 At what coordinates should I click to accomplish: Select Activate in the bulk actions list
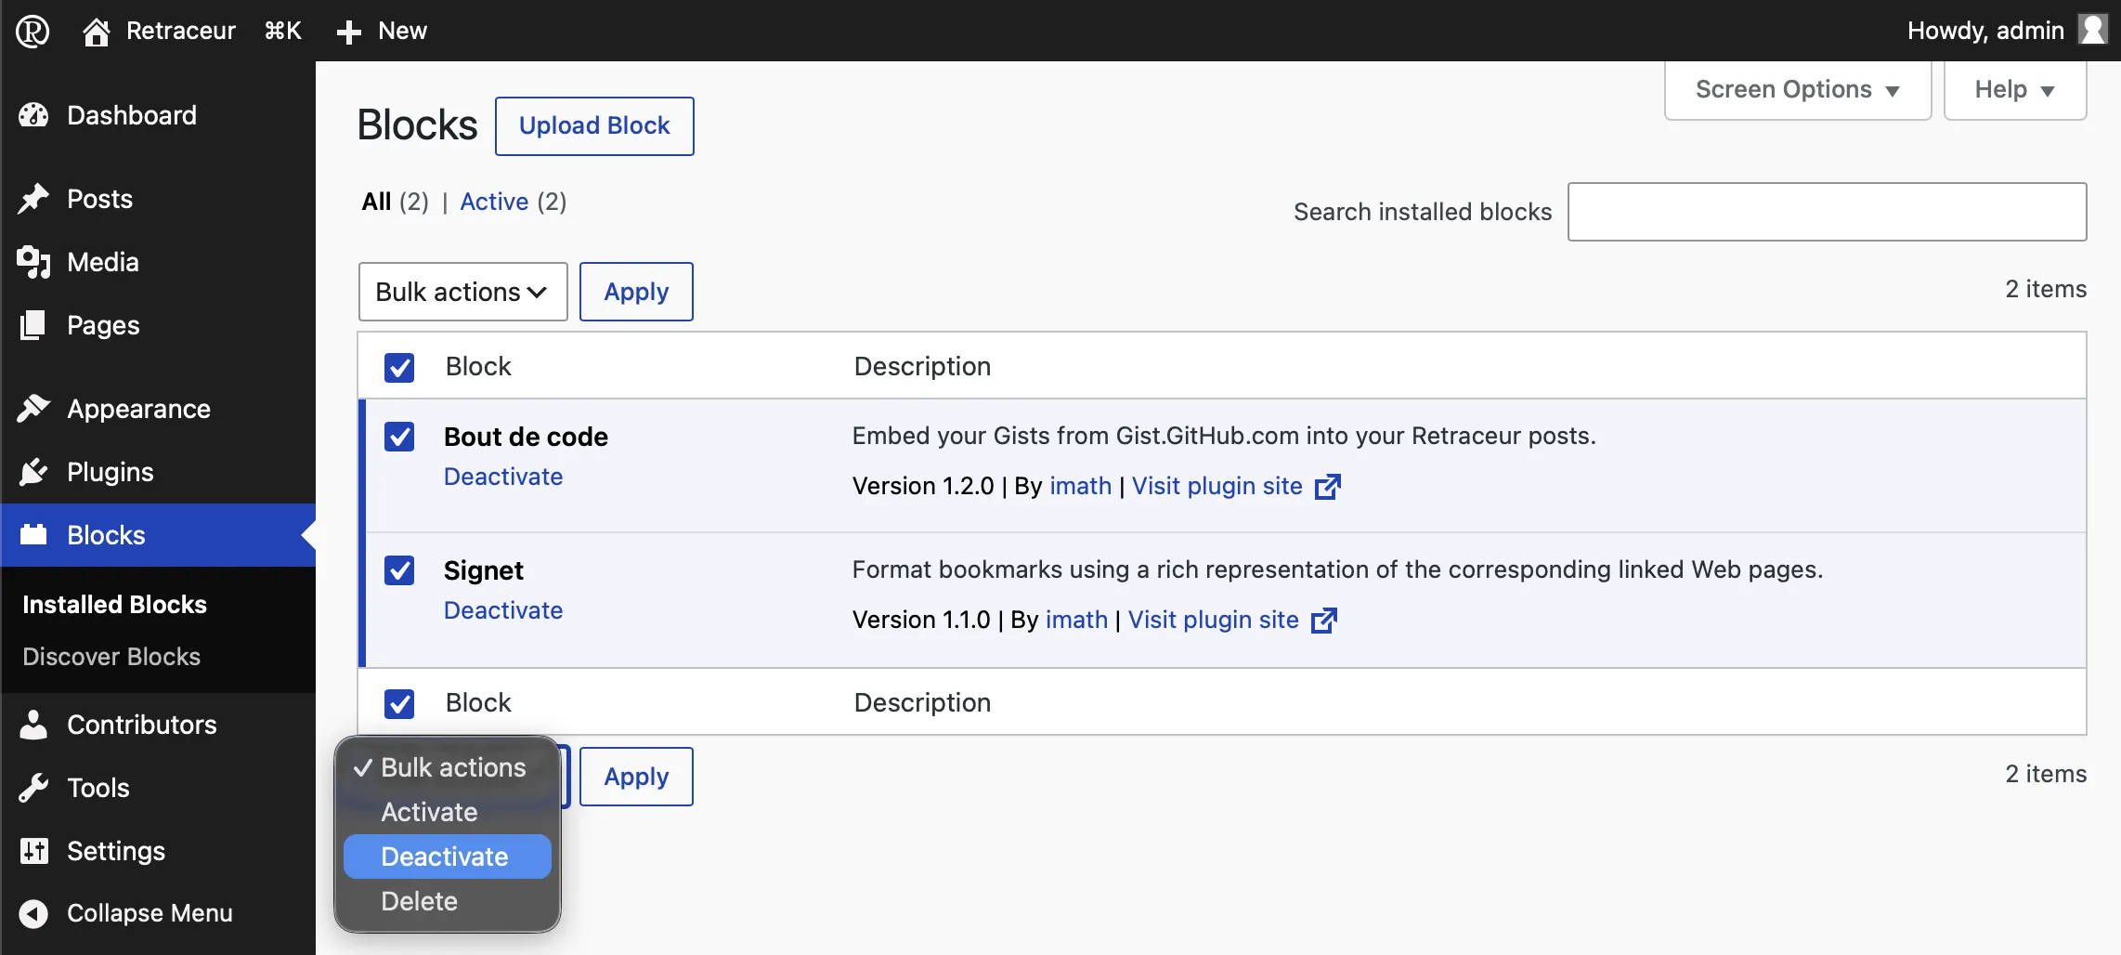(448, 812)
